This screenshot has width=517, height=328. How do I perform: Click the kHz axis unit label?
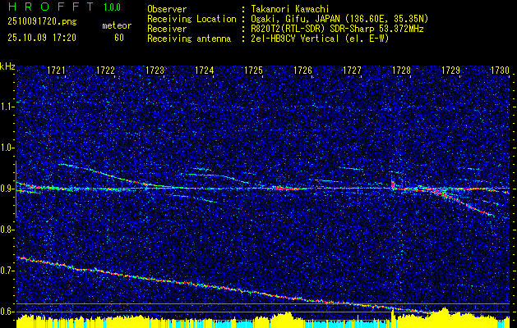click(8, 66)
